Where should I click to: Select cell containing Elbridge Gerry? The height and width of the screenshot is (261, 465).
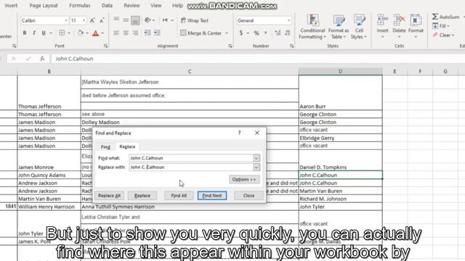341,138
